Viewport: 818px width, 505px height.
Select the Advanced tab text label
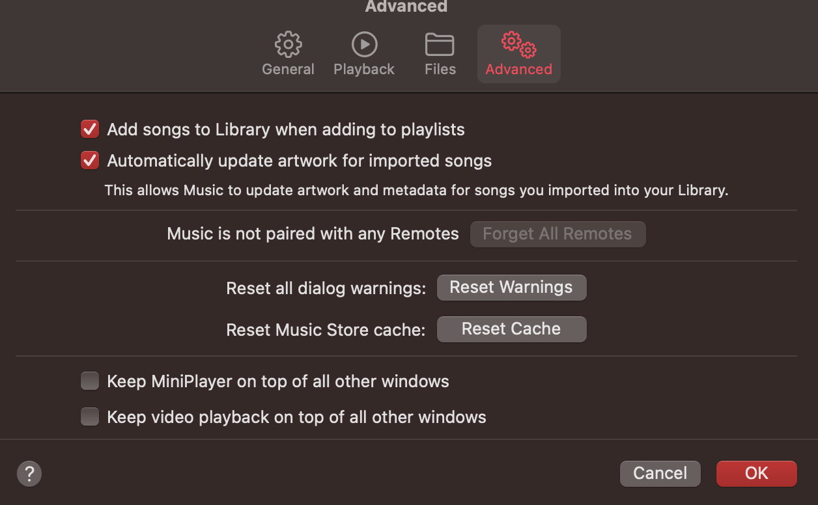[518, 69]
